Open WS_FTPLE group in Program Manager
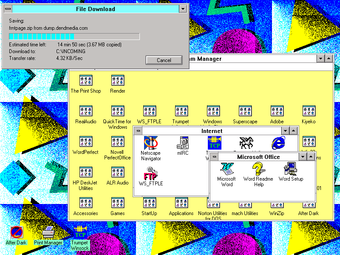This screenshot has height=255, width=340. (150, 111)
